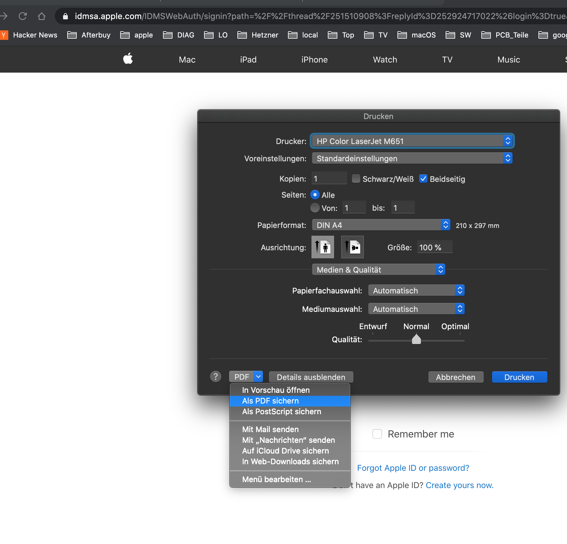Click the Qualität slider handle
Viewport: 567px width, 544px height.
tap(416, 339)
